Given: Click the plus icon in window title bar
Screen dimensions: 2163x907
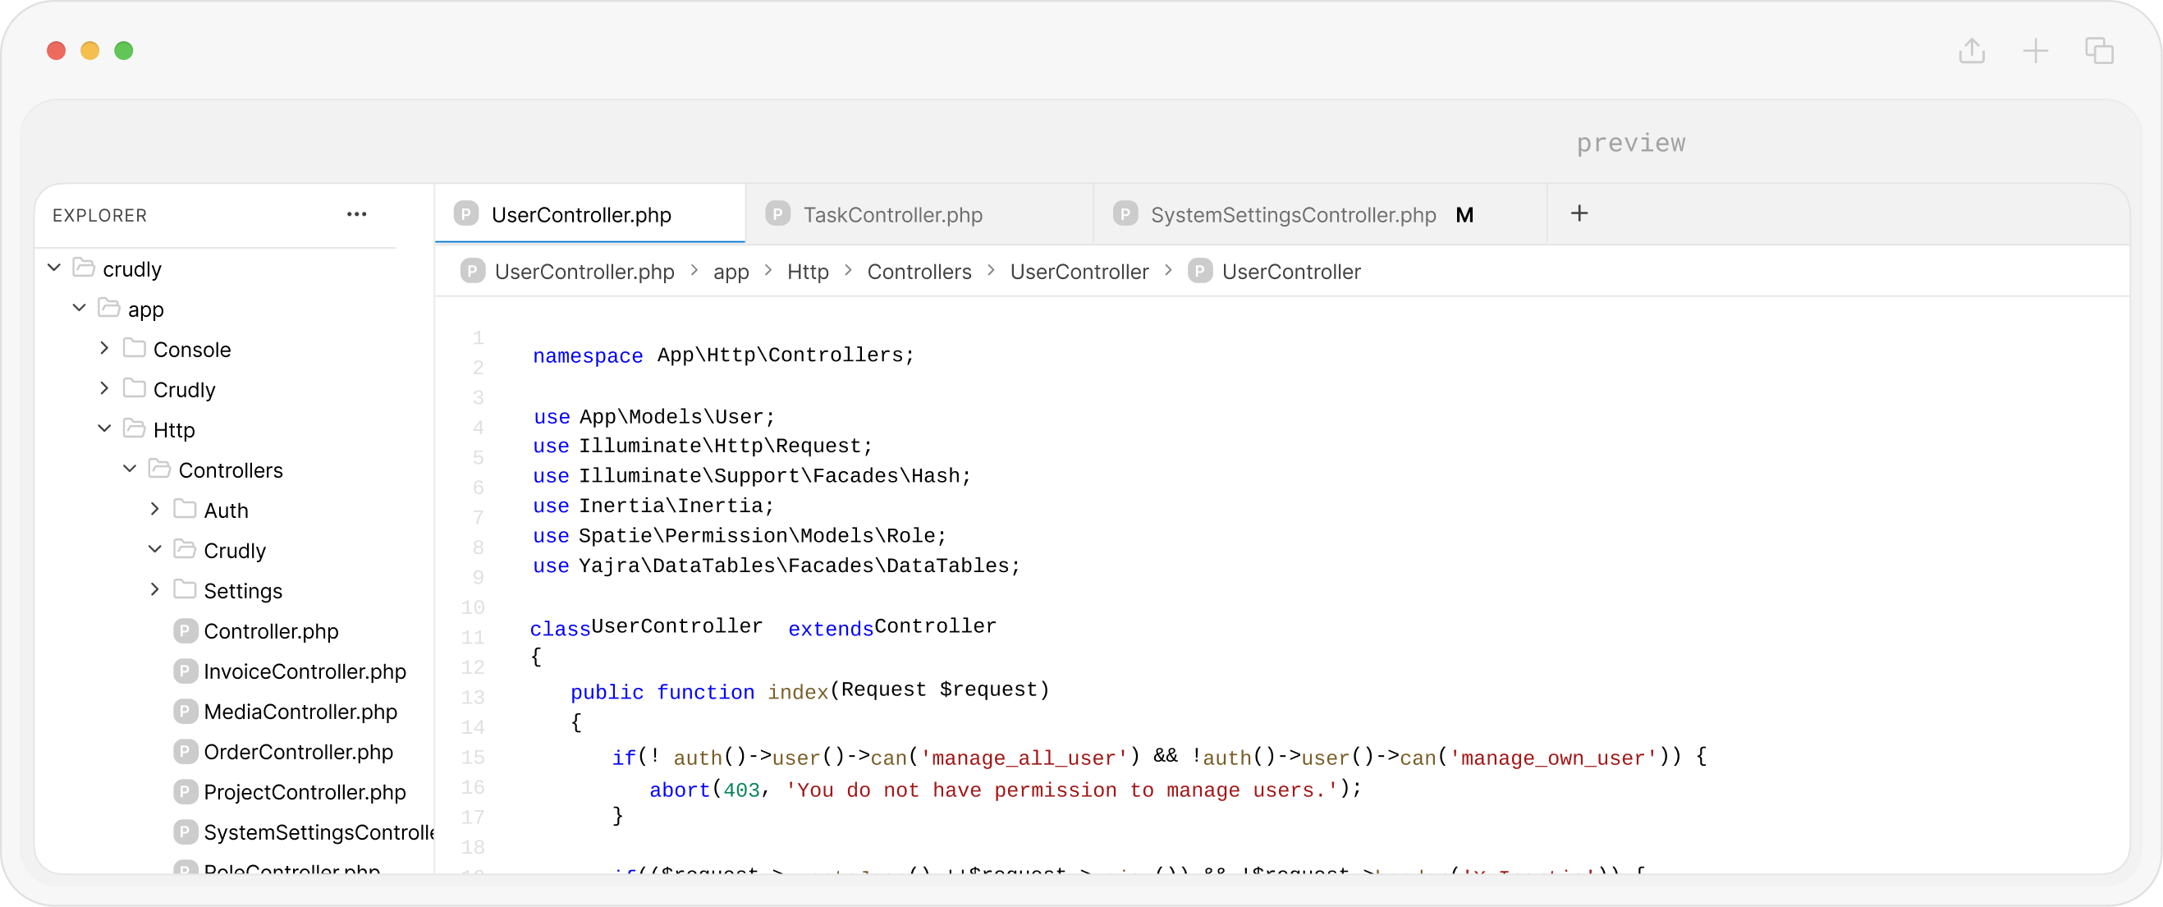Looking at the screenshot, I should pos(2036,51).
